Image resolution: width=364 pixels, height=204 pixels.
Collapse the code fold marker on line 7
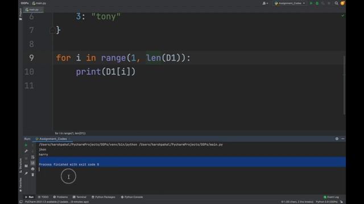[52, 30]
